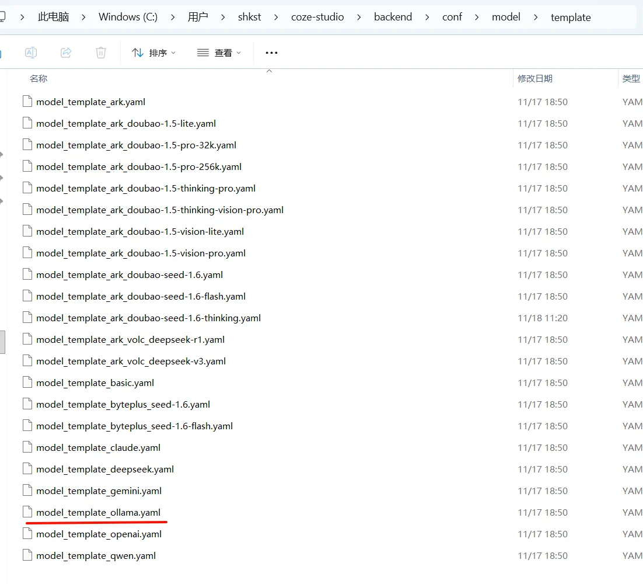
Task: Click file icon of model_template_gemini.yaml
Action: pyautogui.click(x=27, y=491)
